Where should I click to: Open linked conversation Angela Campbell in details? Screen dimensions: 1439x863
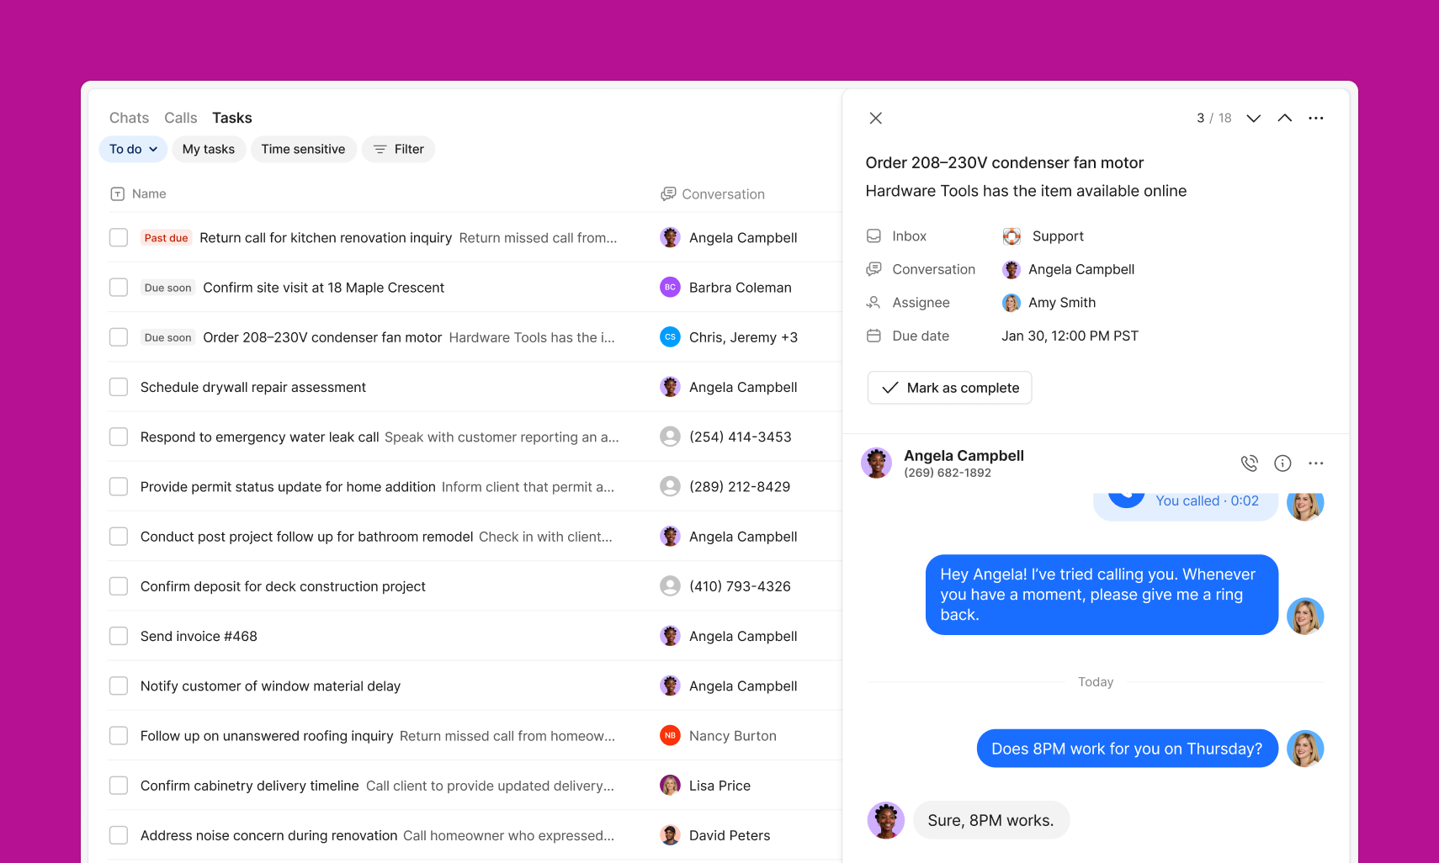(x=1069, y=269)
